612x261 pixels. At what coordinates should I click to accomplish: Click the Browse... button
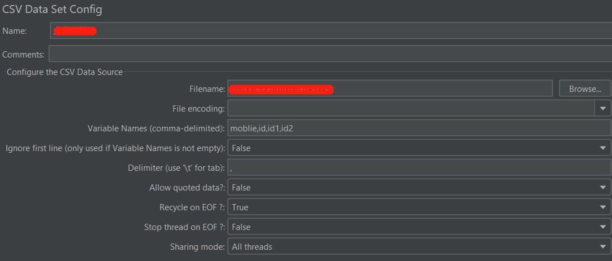[x=585, y=89]
